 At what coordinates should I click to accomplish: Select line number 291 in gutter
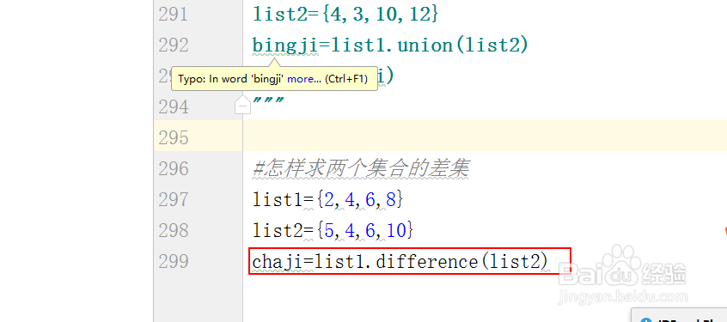[x=174, y=15]
